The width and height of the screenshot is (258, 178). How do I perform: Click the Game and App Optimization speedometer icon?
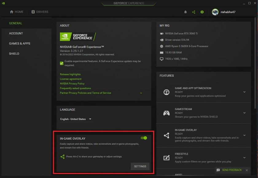(x=166, y=92)
